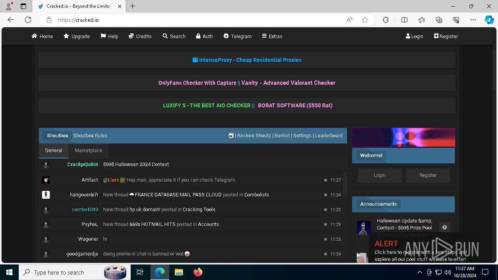Image resolution: width=498 pixels, height=280 pixels.
Task: Go to Home in site navigation
Action: (42, 36)
